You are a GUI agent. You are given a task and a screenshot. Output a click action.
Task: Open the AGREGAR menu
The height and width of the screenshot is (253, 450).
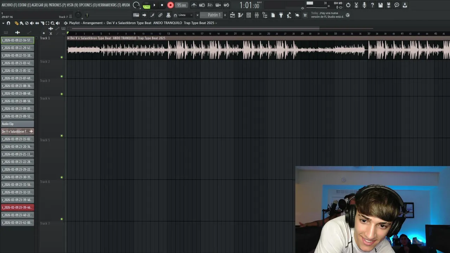[40, 5]
